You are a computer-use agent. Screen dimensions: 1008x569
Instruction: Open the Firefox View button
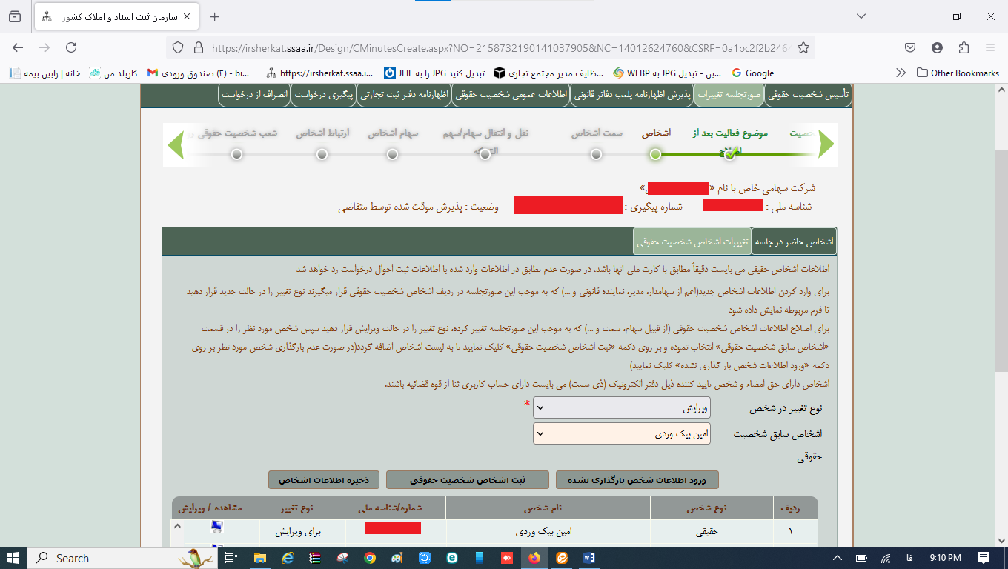coord(15,16)
